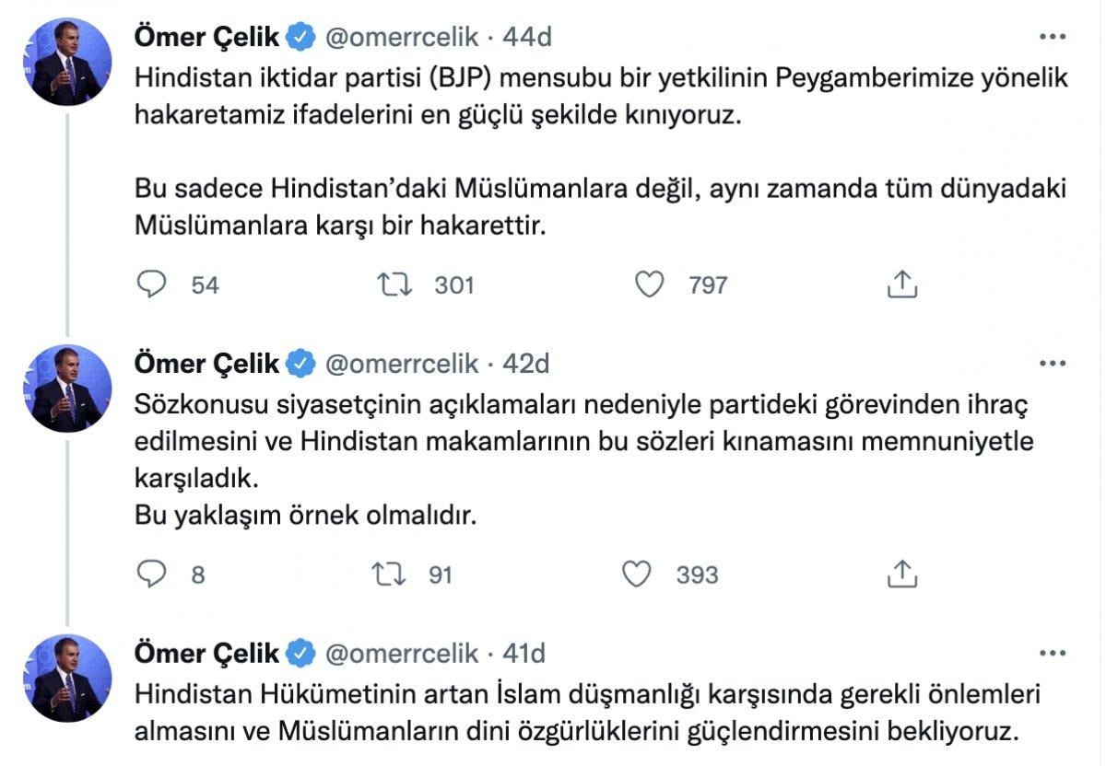The image size is (1106, 766).
Task: Open the share icon on the second tweet
Action: (900, 575)
